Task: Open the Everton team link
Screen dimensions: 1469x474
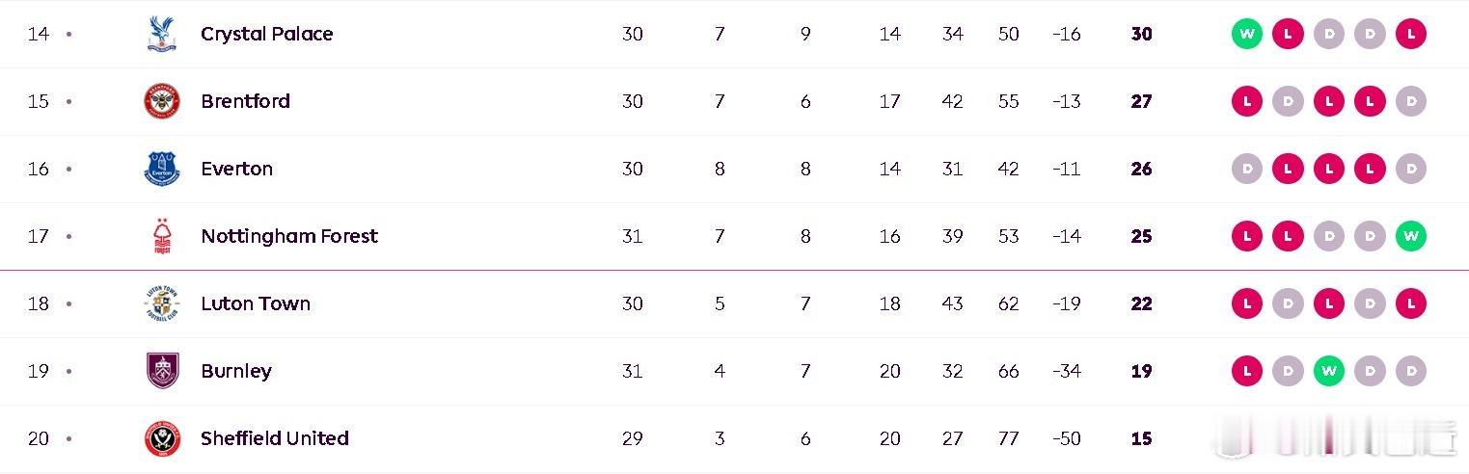Action: click(237, 169)
